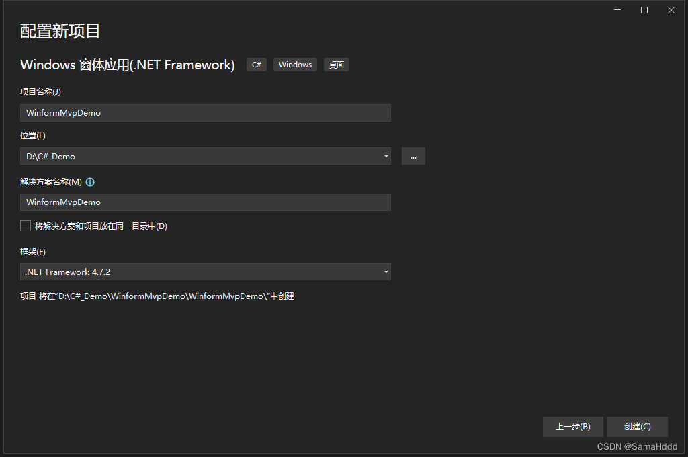
Task: Open the D:\C#_Demo location combo box
Action: [205, 156]
